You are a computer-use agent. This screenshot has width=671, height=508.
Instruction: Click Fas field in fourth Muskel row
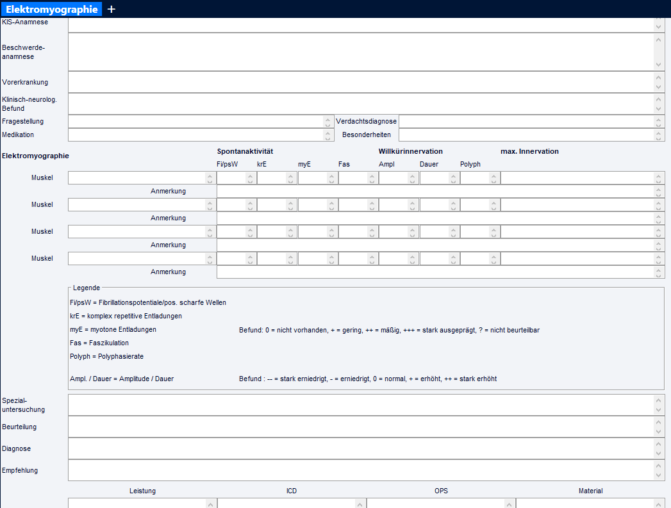(358, 259)
